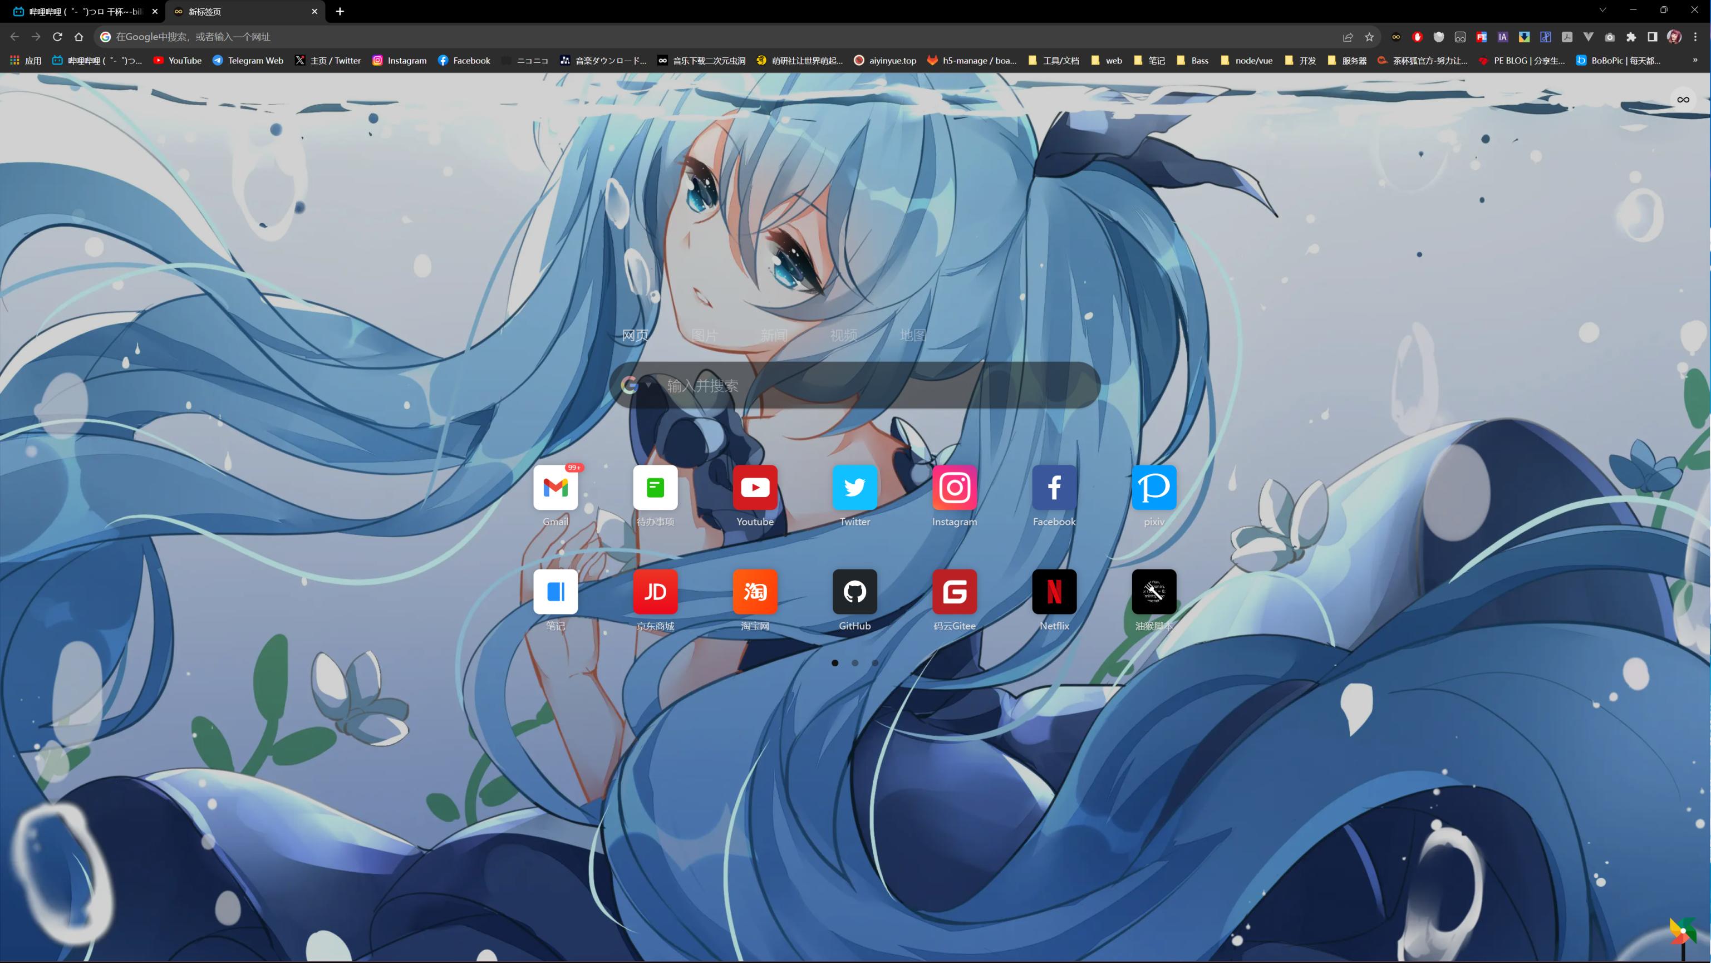Open the JD shortcut icon
1711x963 pixels.
tap(655, 591)
